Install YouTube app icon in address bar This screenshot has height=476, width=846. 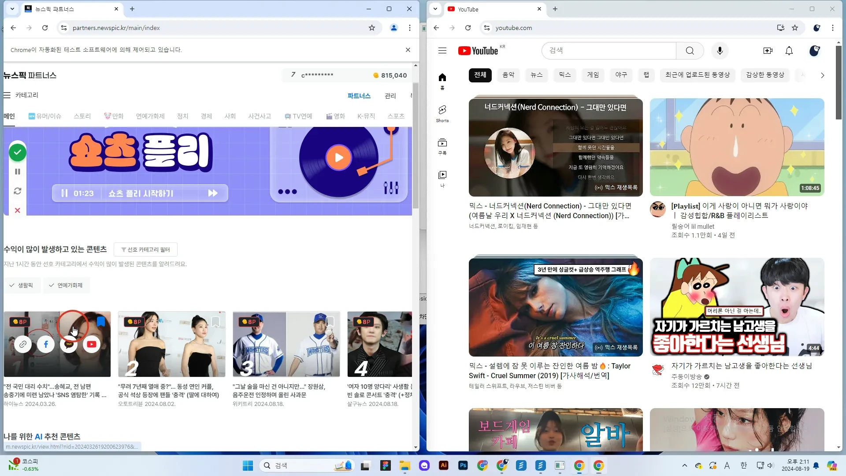781,28
